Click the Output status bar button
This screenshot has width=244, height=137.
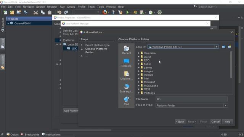click(x=13, y=134)
